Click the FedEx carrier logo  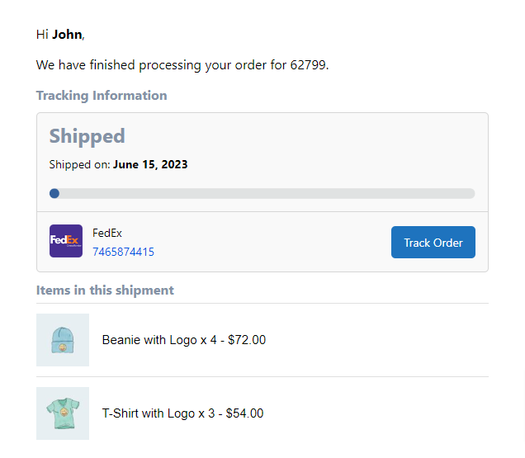tap(66, 241)
